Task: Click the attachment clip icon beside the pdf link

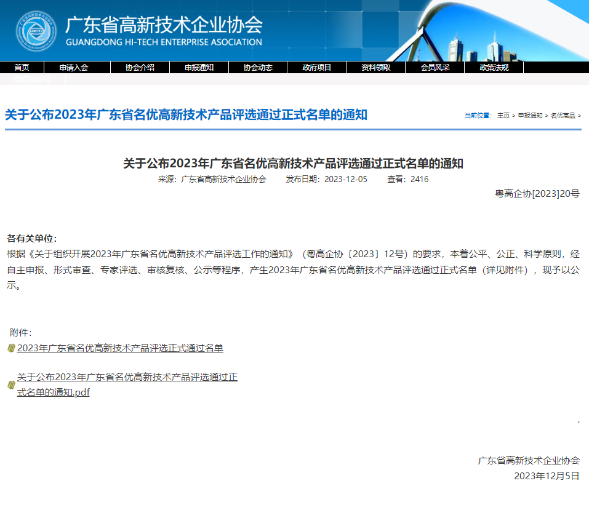Action: [11, 384]
